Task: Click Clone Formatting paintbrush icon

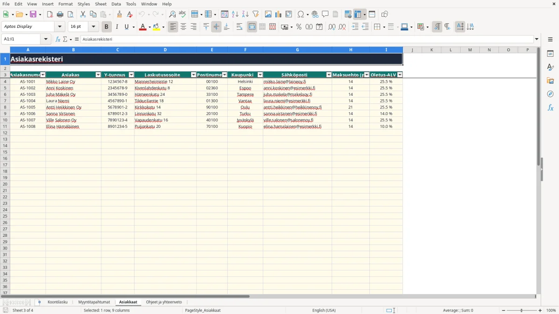Action: coord(120,14)
